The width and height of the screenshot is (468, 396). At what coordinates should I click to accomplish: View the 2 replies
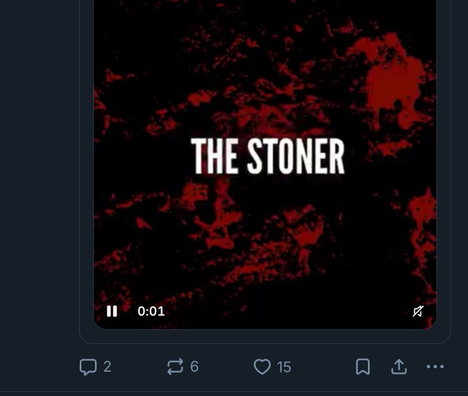point(94,367)
